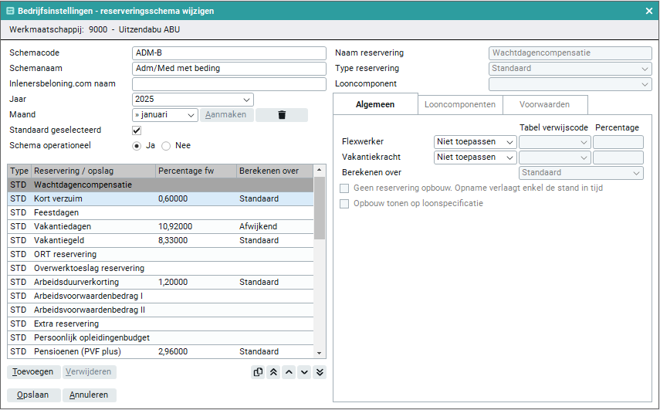Move selected row to bottom
Screen dimensions: 660x410
pos(320,372)
